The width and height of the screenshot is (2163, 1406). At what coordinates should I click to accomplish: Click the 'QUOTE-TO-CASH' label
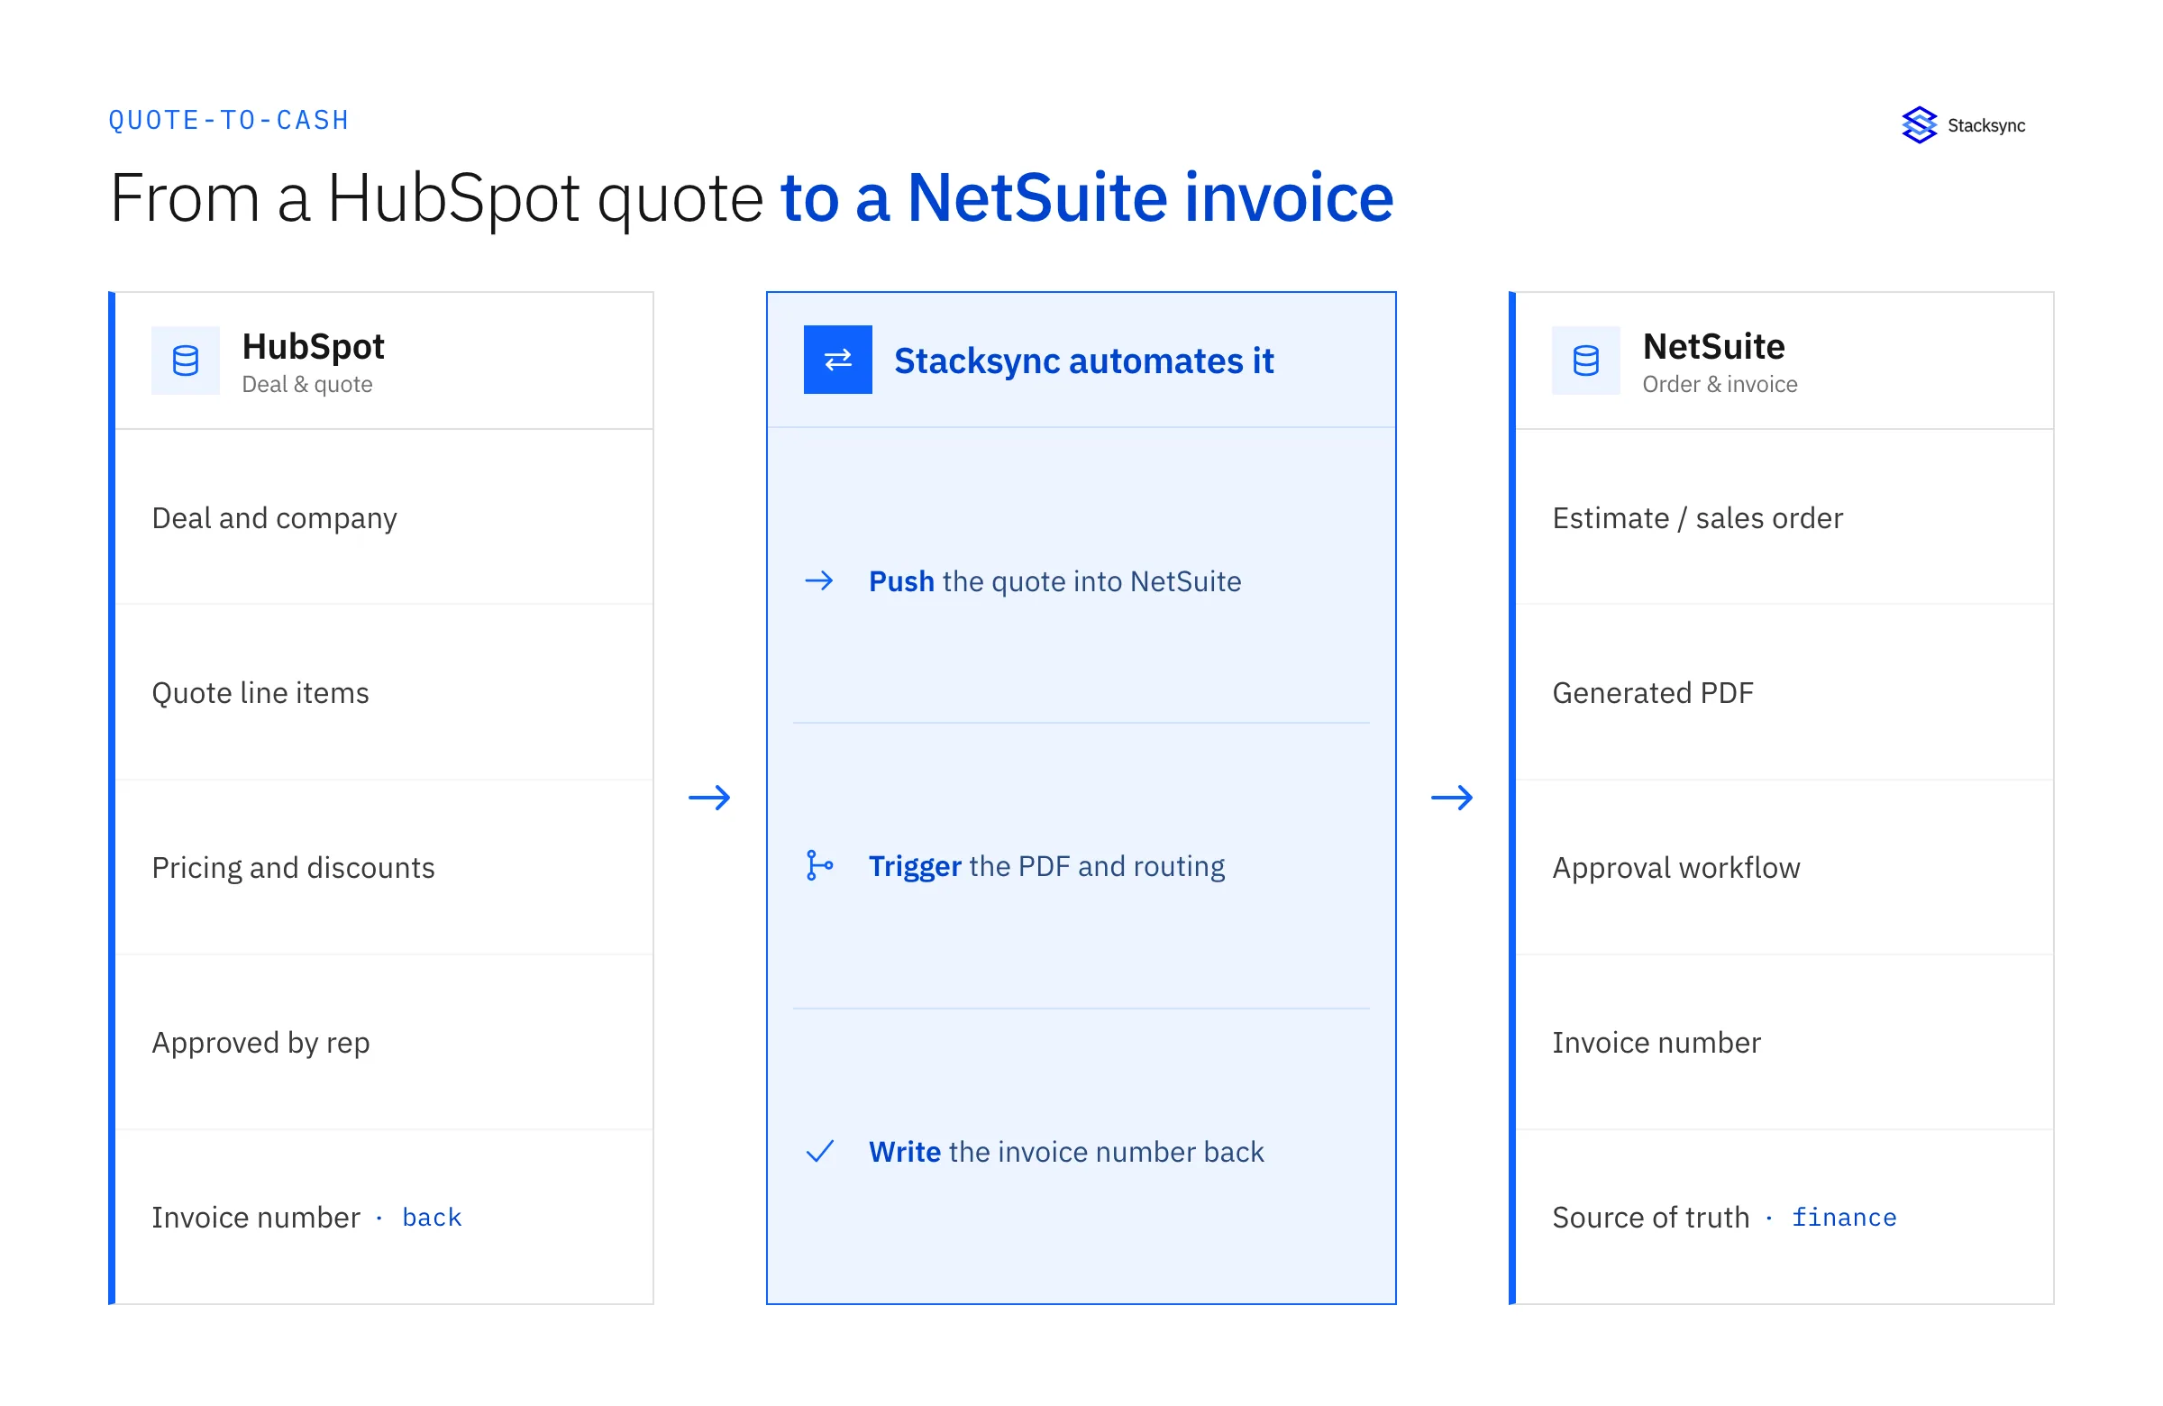pos(229,120)
